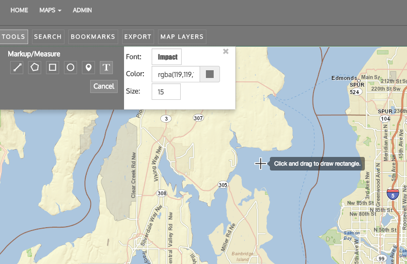Close the font settings popup
The width and height of the screenshot is (407, 264).
pyautogui.click(x=225, y=51)
